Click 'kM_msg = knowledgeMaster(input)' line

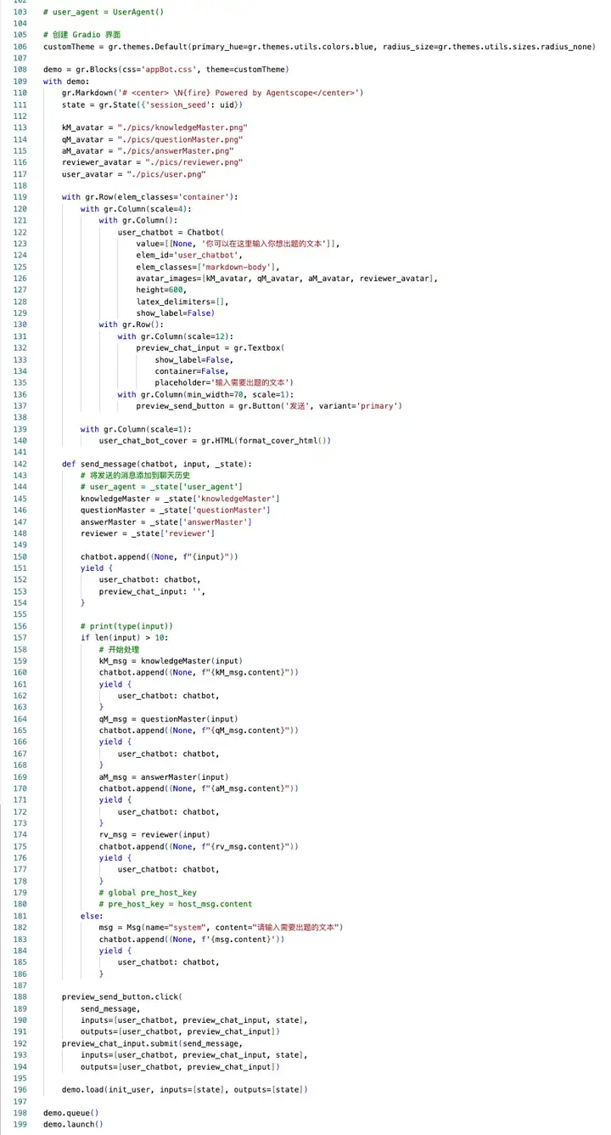(x=171, y=660)
